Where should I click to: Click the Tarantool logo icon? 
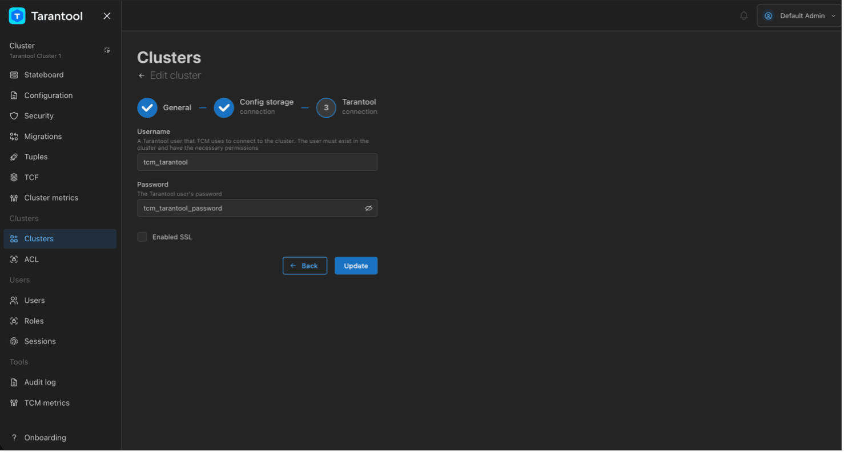(x=17, y=16)
